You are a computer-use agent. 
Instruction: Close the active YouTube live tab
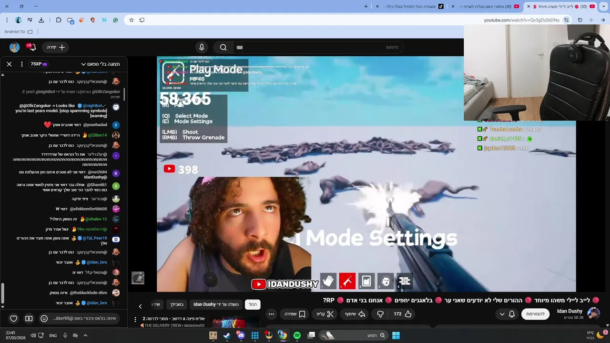tap(528, 6)
